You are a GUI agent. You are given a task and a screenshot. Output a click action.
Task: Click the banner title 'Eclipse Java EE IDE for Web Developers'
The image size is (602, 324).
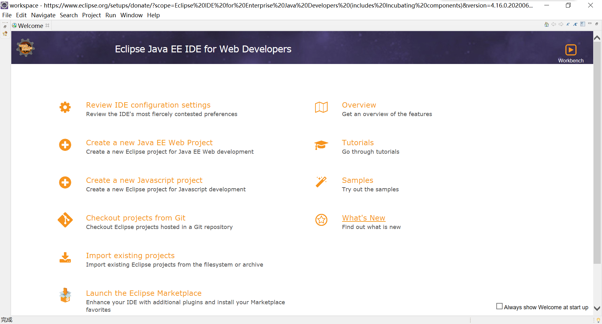(203, 49)
